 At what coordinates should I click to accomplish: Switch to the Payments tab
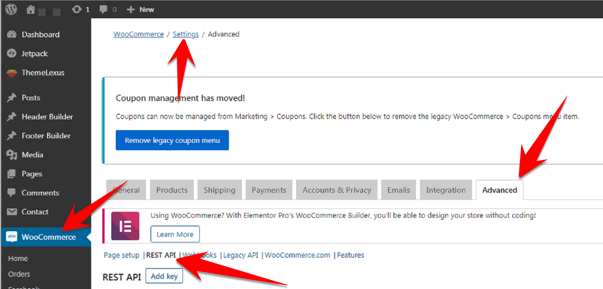pos(269,190)
